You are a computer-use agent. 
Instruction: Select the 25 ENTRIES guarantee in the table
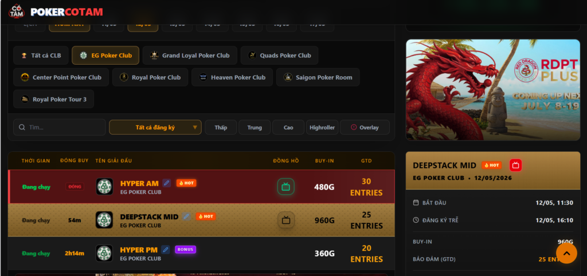(x=366, y=220)
